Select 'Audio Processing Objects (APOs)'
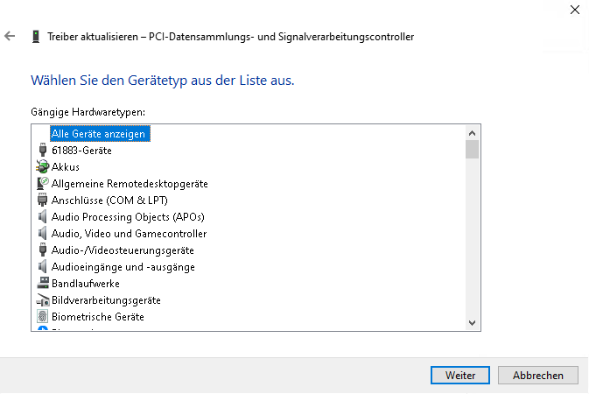This screenshot has width=589, height=394. point(128,217)
